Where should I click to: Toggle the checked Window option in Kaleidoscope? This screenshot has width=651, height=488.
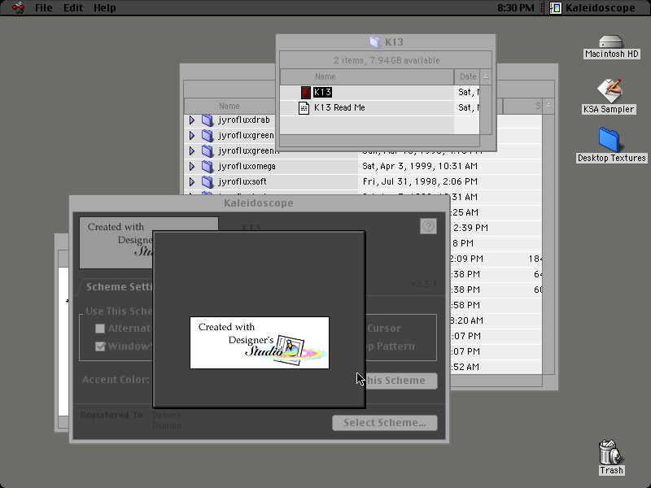100,346
